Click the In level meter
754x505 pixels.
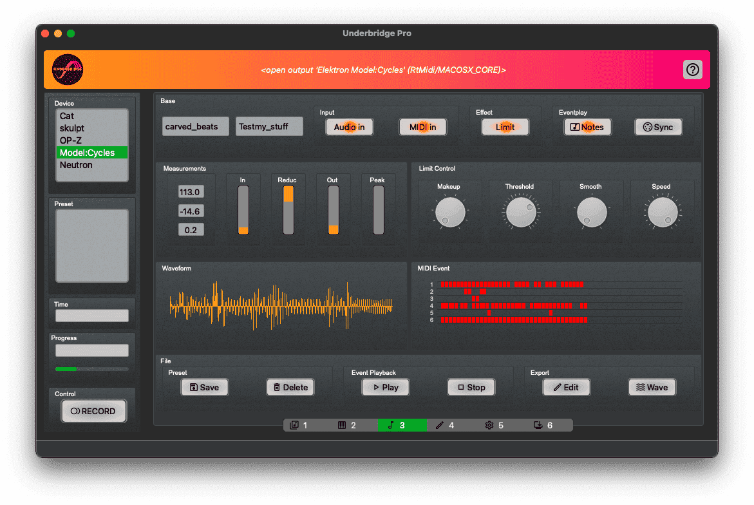[x=243, y=210]
